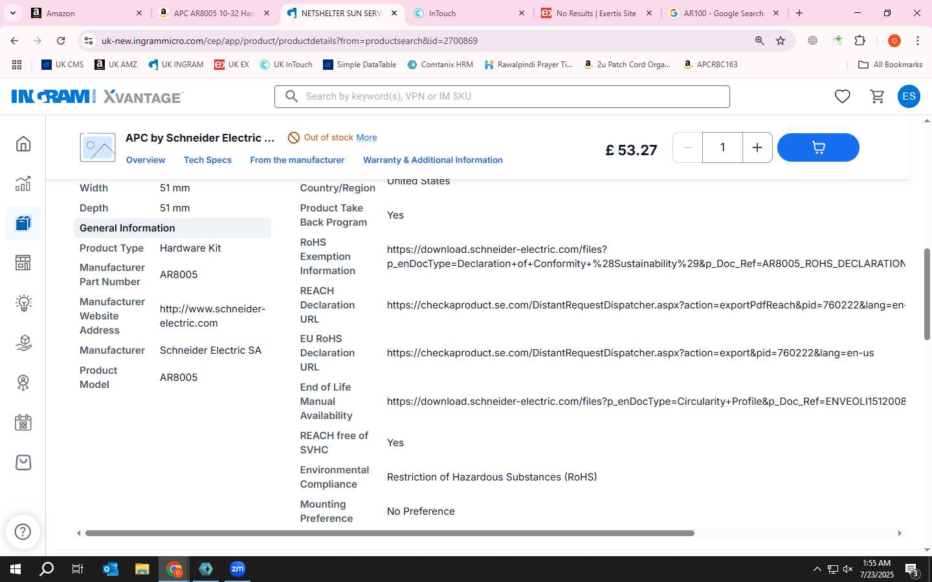Open the help question mark icon

pos(23,532)
